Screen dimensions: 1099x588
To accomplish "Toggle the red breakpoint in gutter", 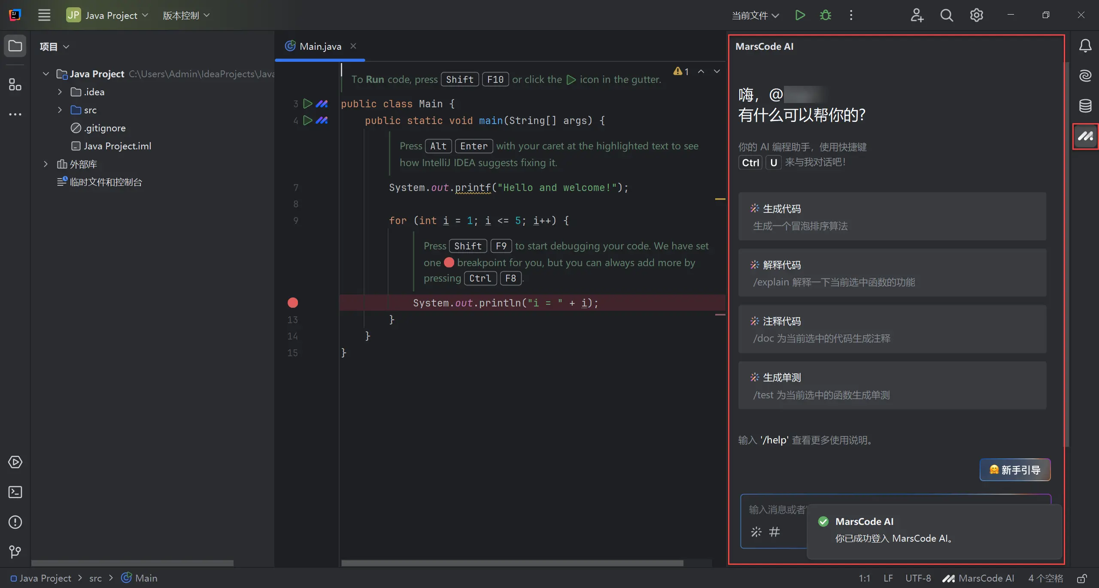I will click(293, 303).
